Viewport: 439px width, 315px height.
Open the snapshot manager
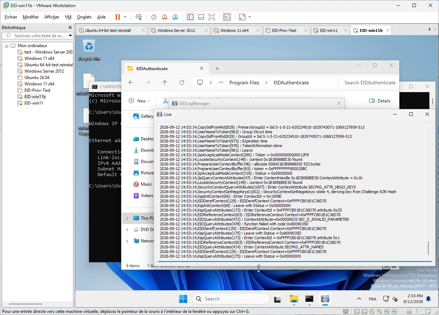(x=176, y=17)
